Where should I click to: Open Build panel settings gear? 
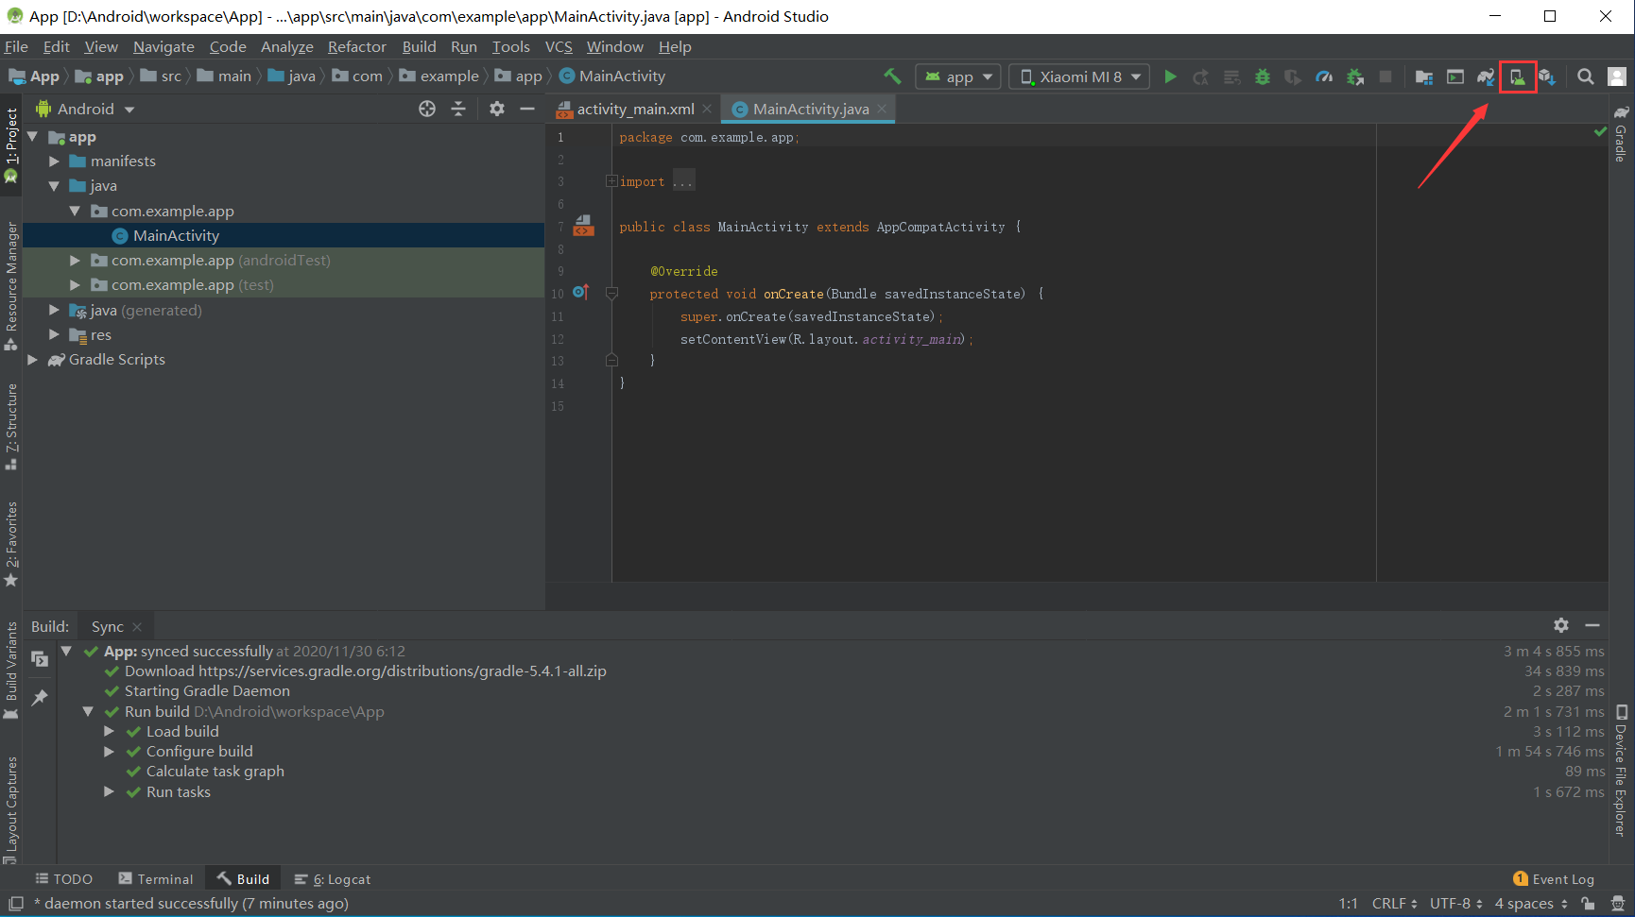(x=1561, y=625)
